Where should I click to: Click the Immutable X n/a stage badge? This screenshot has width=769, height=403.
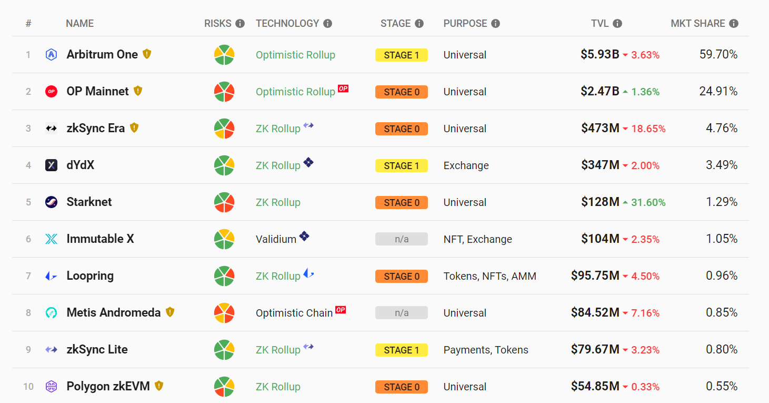401,239
